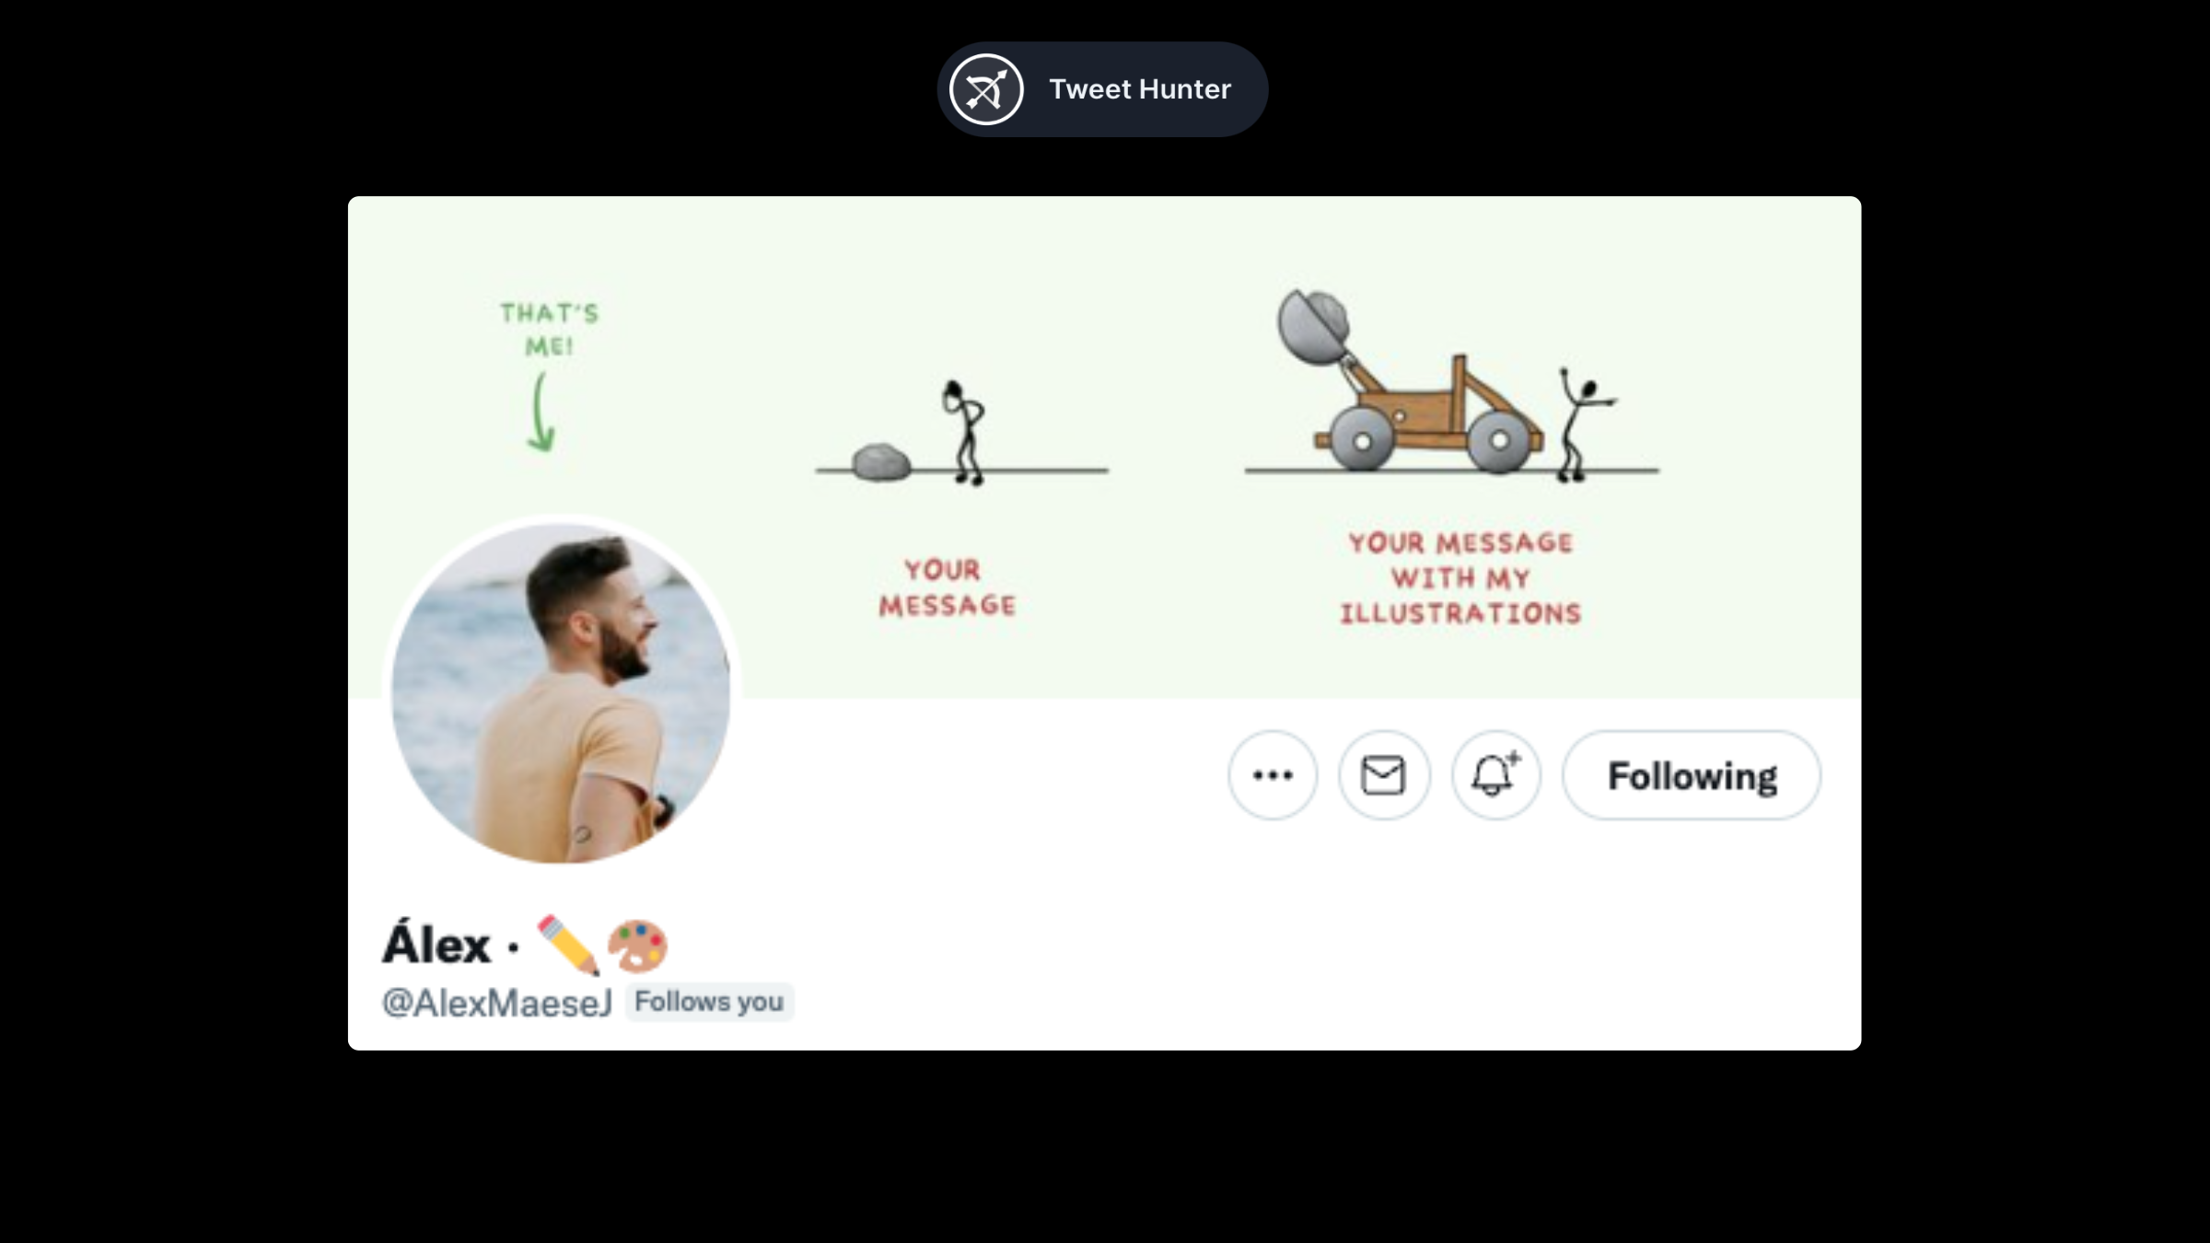Open the three-dots more options menu
The width and height of the screenshot is (2210, 1243).
pyautogui.click(x=1273, y=775)
